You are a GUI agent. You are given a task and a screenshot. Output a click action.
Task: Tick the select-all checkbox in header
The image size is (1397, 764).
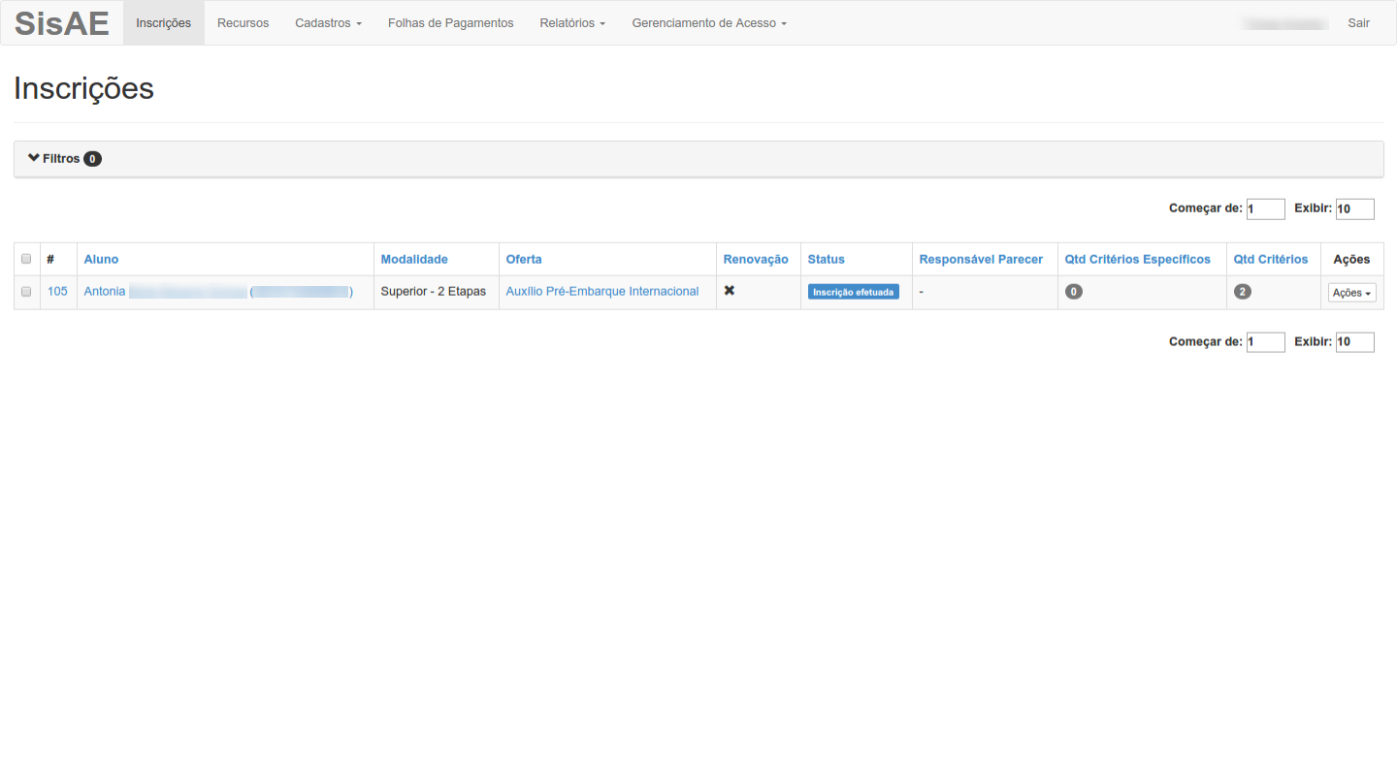[x=26, y=259]
